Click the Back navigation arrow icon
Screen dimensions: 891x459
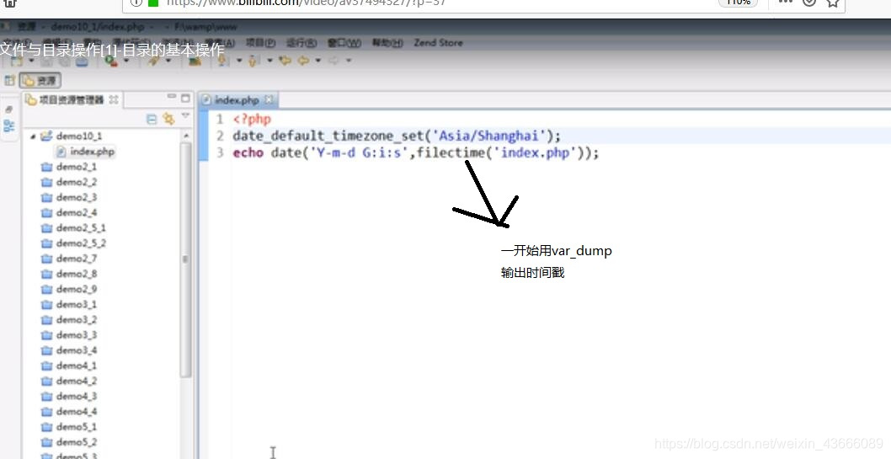pyautogui.click(x=303, y=60)
